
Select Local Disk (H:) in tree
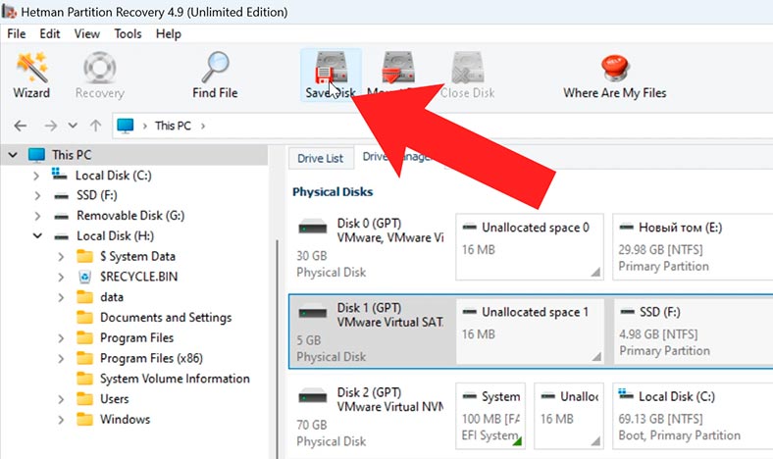(115, 236)
